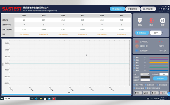Click the 截图 screenshot button
This screenshot has width=170, height=105.
pos(146,93)
